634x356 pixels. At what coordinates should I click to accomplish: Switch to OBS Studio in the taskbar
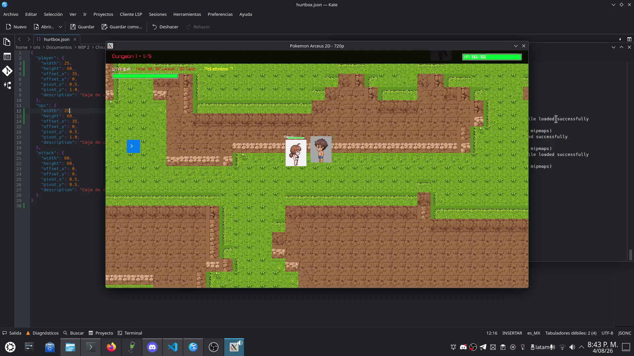(214, 347)
